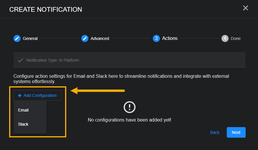Go back using the Back link
258x150 pixels.
click(215, 132)
